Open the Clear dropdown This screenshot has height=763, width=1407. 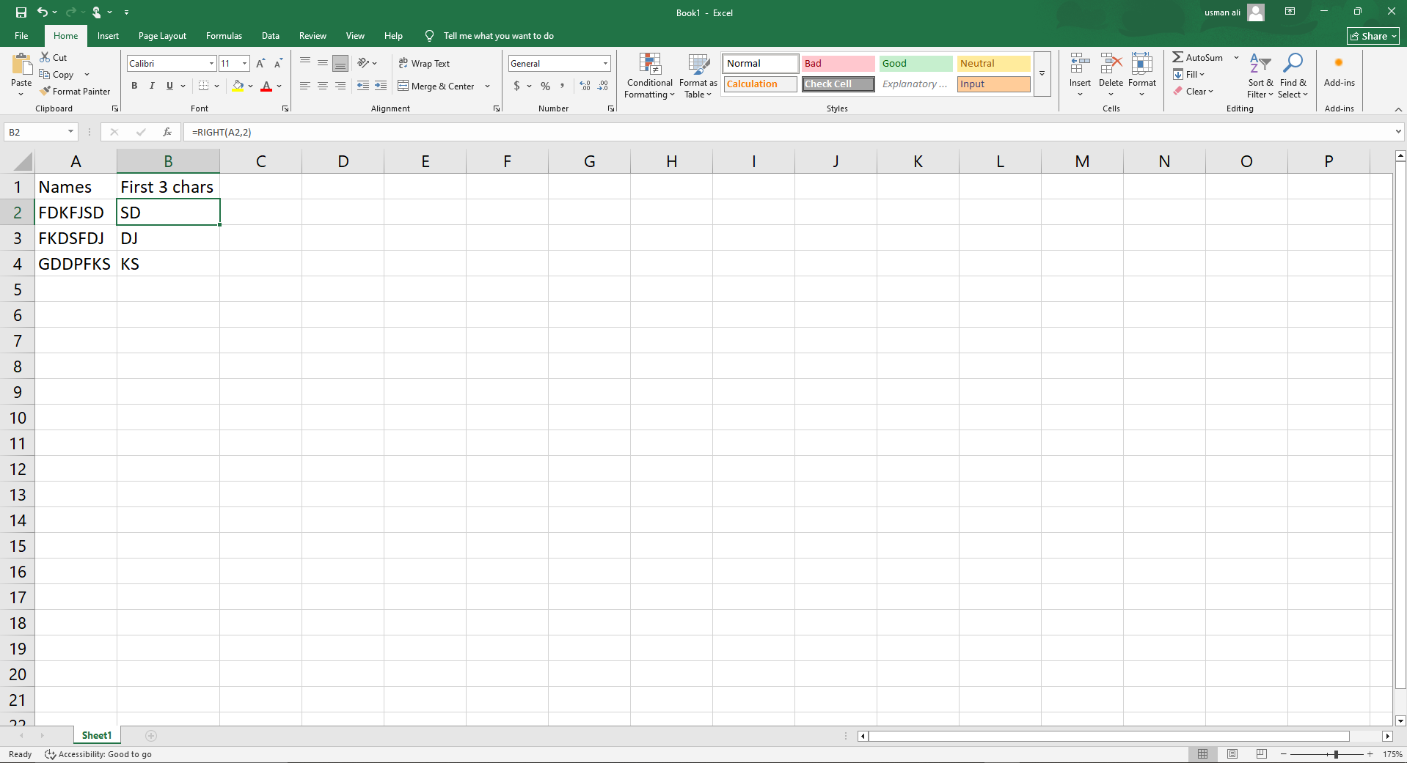point(1193,92)
